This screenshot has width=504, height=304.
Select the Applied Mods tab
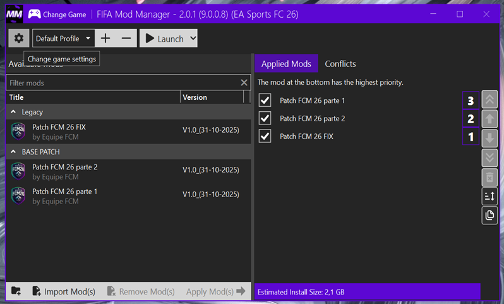point(286,64)
